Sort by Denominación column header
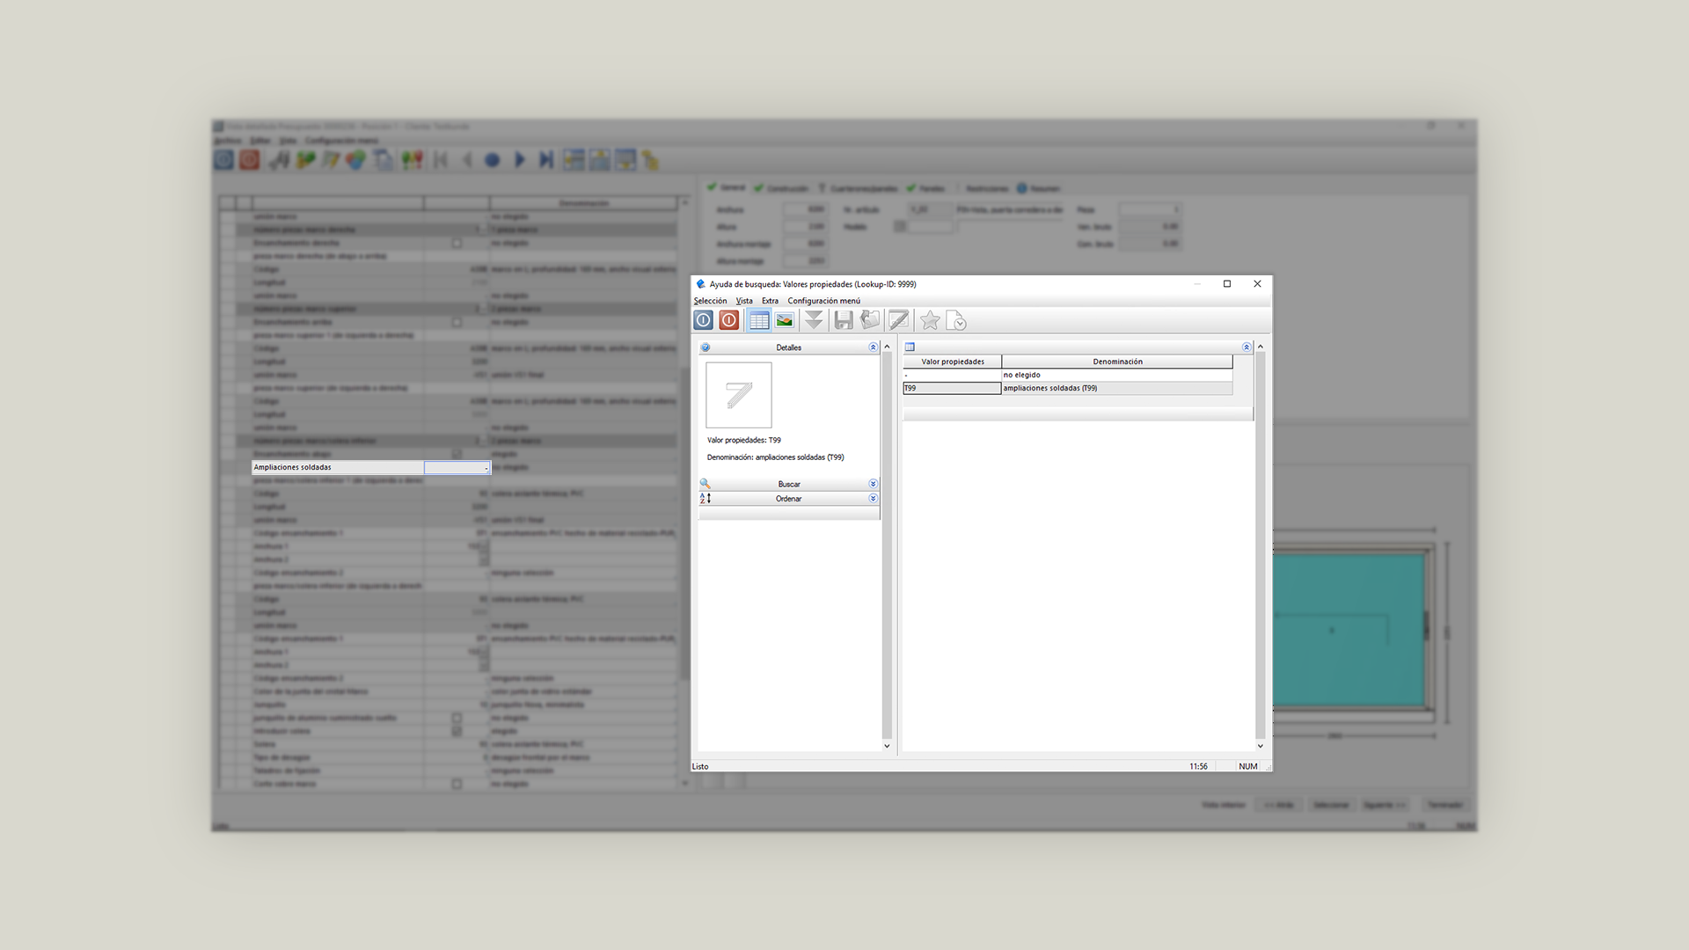This screenshot has width=1689, height=950. pos(1117,362)
